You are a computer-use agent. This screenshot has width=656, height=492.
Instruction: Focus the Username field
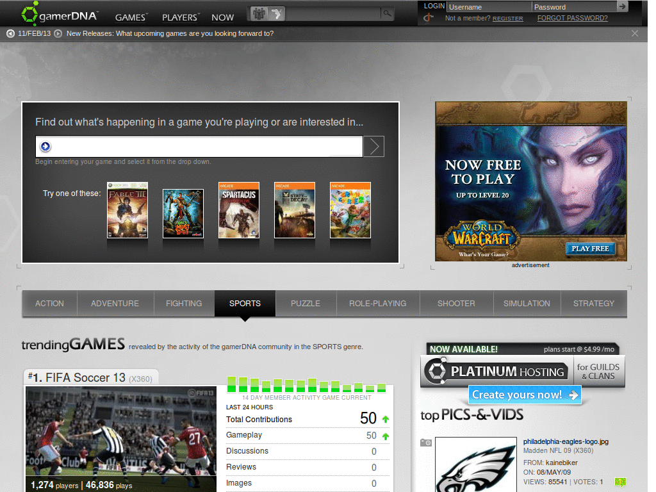click(489, 6)
